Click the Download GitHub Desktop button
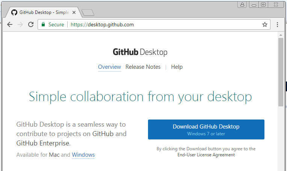 click(x=206, y=129)
